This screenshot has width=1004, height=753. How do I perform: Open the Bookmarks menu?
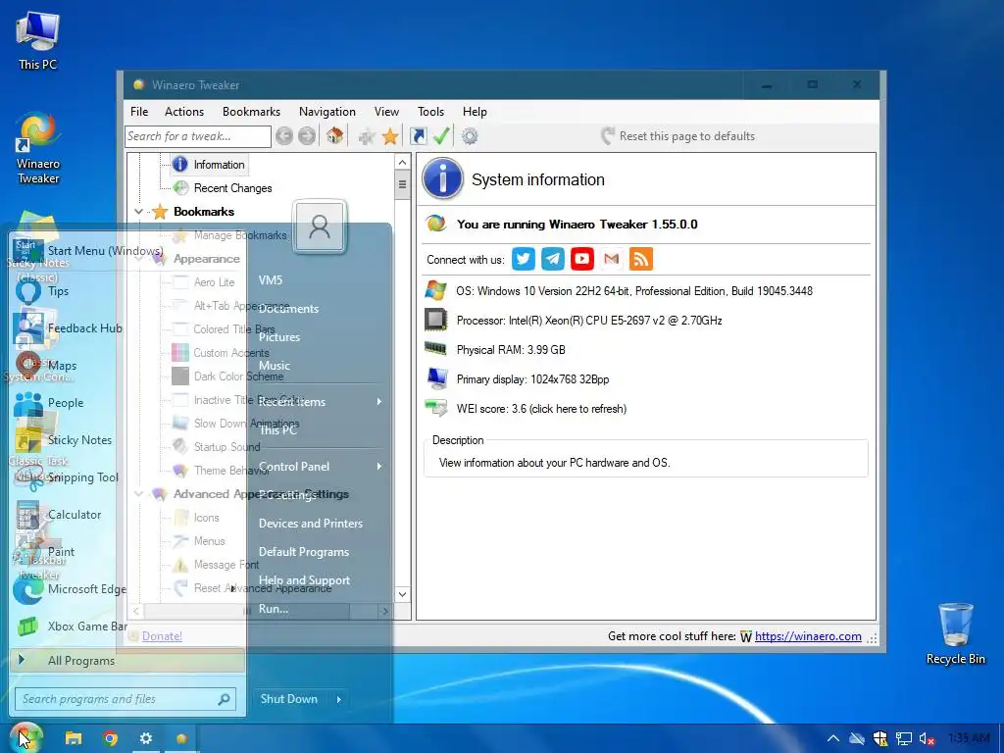(251, 112)
